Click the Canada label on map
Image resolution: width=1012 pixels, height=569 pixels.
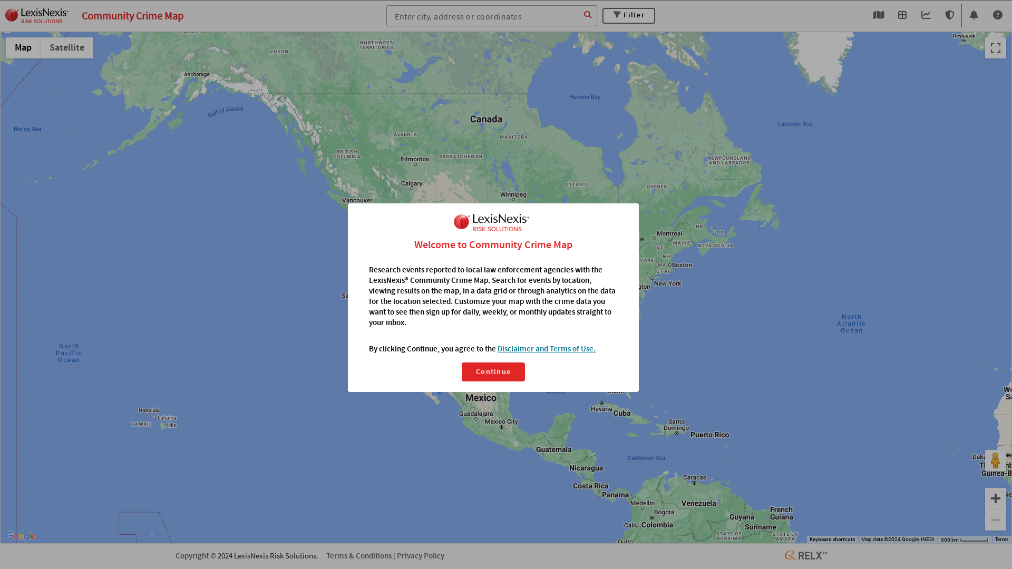point(486,120)
